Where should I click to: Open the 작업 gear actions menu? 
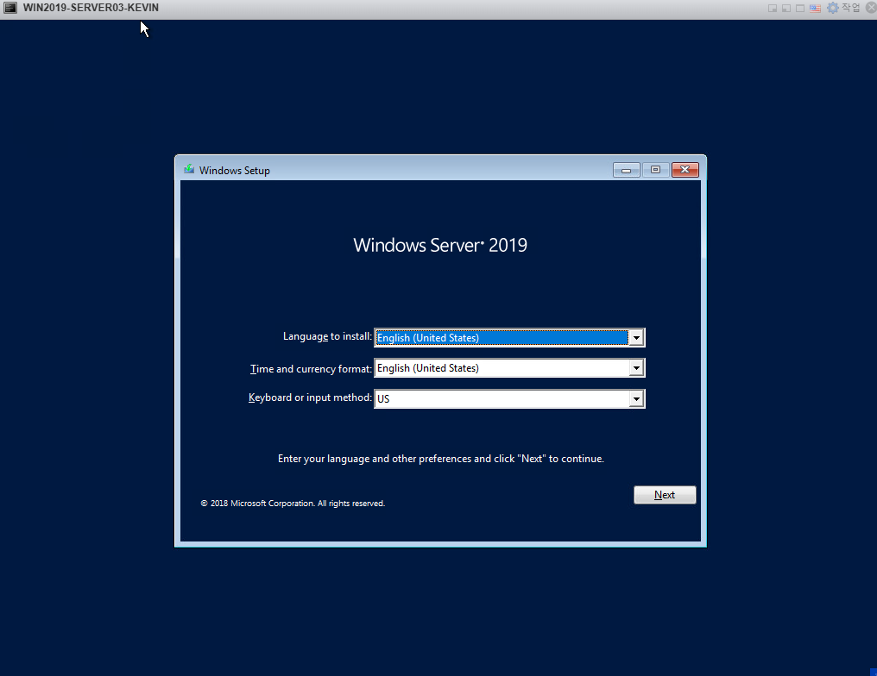click(843, 8)
